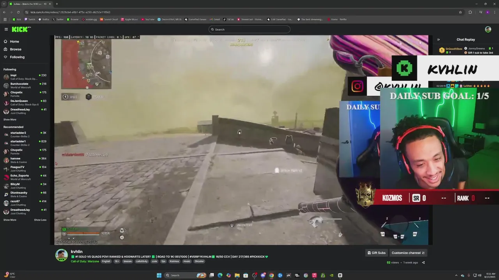Open the TikTok bookmark
This screenshot has width=499, height=280.
point(228,19)
